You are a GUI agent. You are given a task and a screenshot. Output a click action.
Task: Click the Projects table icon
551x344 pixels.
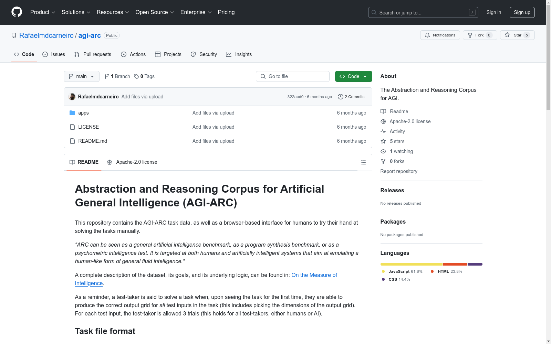pyautogui.click(x=158, y=54)
